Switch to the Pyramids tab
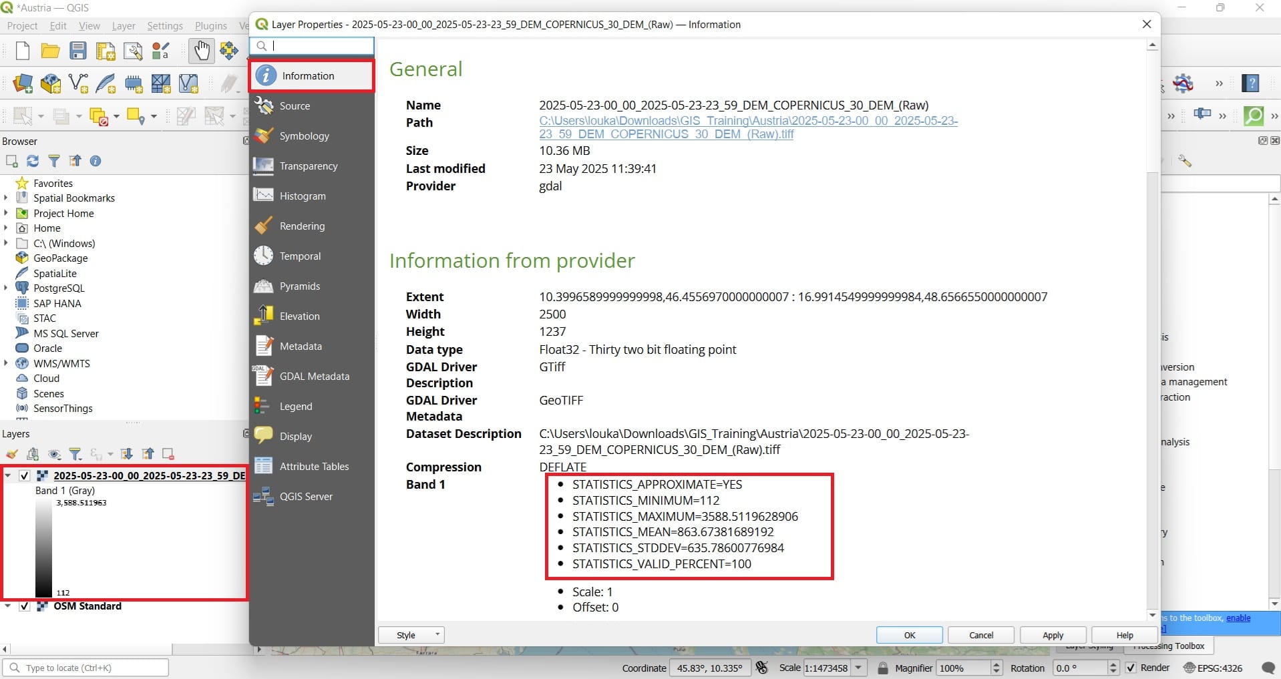The width and height of the screenshot is (1281, 679). click(311, 286)
